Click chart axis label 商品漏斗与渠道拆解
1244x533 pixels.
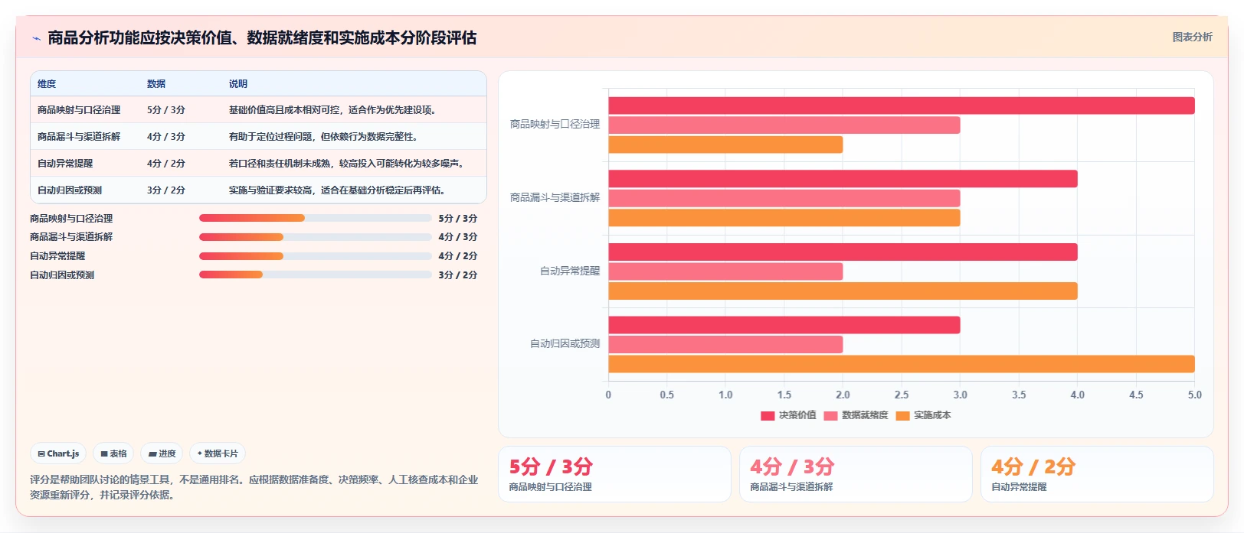(555, 197)
